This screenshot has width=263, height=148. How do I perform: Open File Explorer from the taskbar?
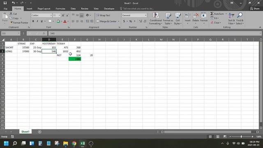[x=66, y=143]
